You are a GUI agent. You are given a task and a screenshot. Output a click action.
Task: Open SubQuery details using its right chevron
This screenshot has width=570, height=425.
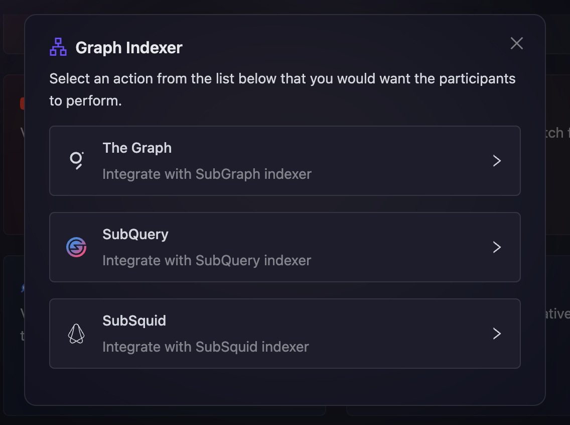pyautogui.click(x=497, y=247)
